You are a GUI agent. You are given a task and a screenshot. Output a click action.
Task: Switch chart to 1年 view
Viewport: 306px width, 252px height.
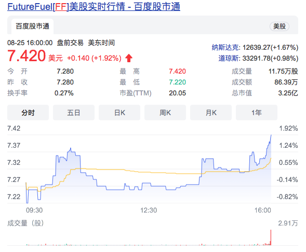(257, 113)
